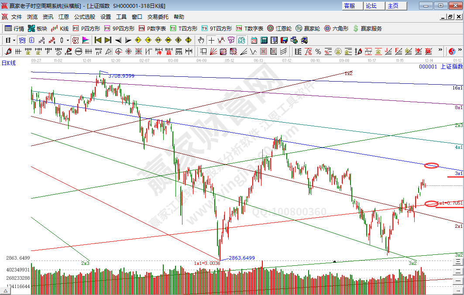Click the 客服 button in title bar
This screenshot has width=464, height=295.
pyautogui.click(x=350, y=6)
